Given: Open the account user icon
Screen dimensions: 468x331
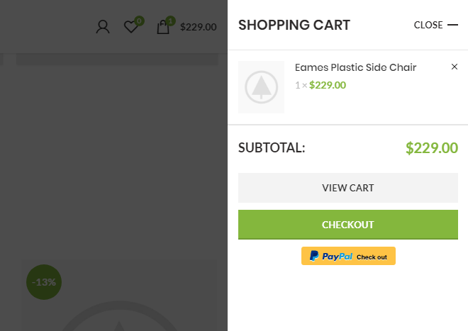Looking at the screenshot, I should point(103,27).
